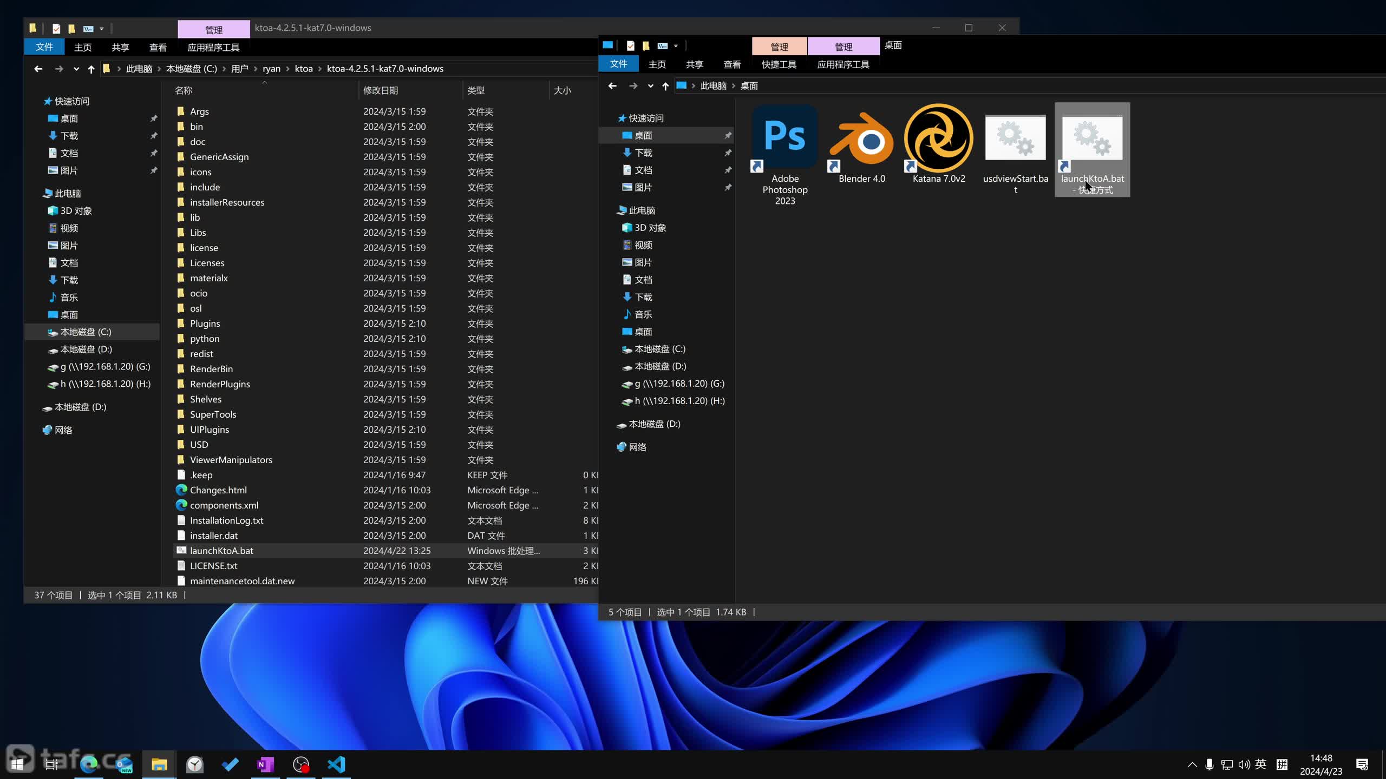Open 下载 under quick access in 桌面 sidebar
Image resolution: width=1386 pixels, height=779 pixels.
pyautogui.click(x=643, y=153)
